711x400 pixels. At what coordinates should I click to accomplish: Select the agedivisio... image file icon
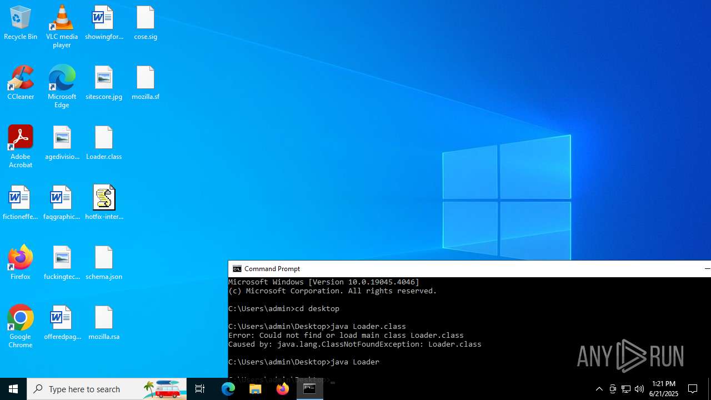(x=62, y=143)
